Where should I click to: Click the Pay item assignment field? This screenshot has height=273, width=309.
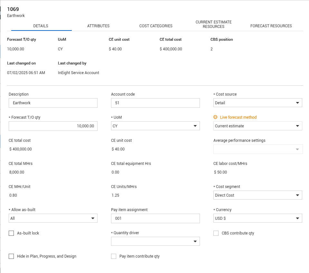click(155, 218)
